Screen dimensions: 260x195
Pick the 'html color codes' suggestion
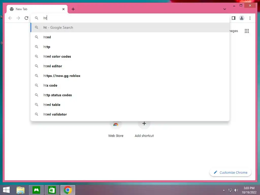[x=130, y=56]
